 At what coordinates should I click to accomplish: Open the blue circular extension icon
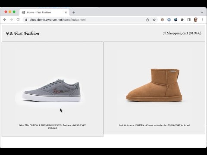pyautogui.click(x=169, y=20)
